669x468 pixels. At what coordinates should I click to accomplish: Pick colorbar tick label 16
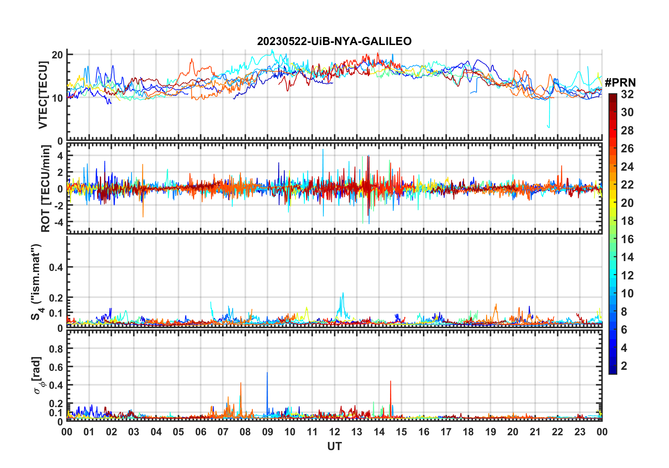[627, 239]
